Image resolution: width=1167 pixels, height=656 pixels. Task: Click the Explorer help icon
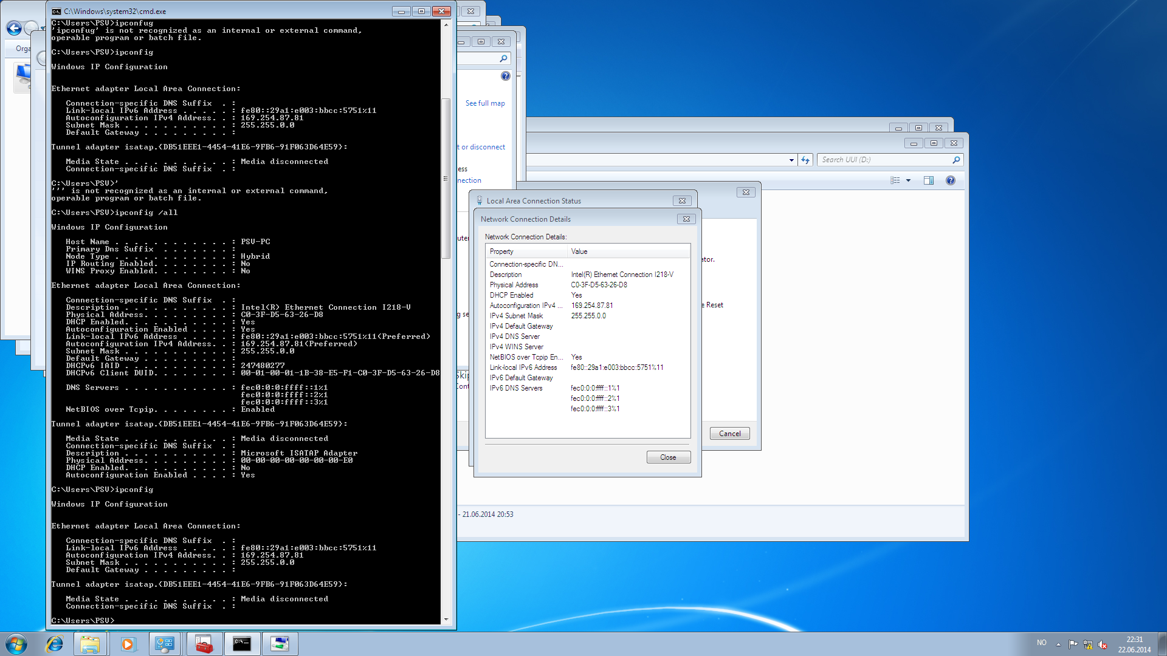(x=951, y=180)
